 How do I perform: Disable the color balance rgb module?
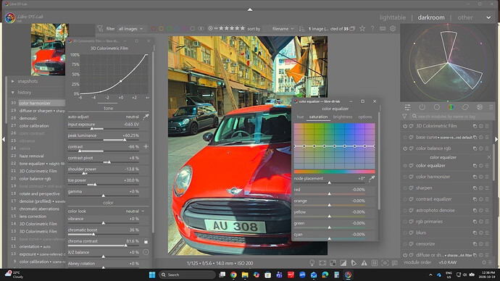point(405,148)
